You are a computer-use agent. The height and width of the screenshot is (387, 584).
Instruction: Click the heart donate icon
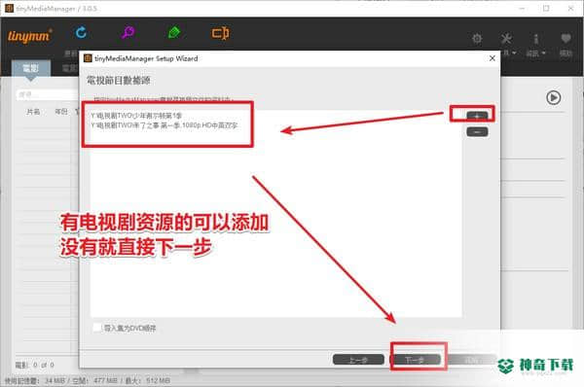point(566,38)
